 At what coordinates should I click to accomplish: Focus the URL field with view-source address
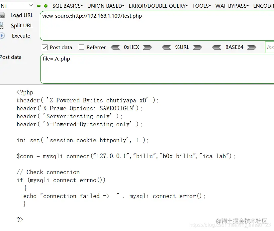coord(157,26)
